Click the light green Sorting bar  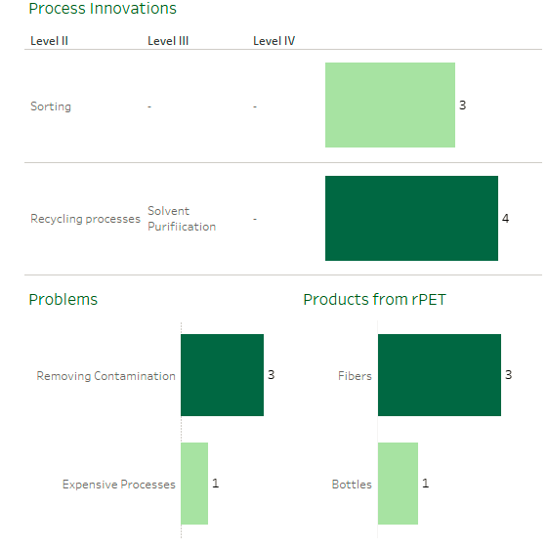tap(390, 106)
